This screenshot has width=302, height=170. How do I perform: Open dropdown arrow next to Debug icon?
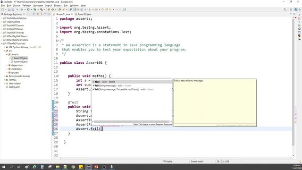point(25,9)
